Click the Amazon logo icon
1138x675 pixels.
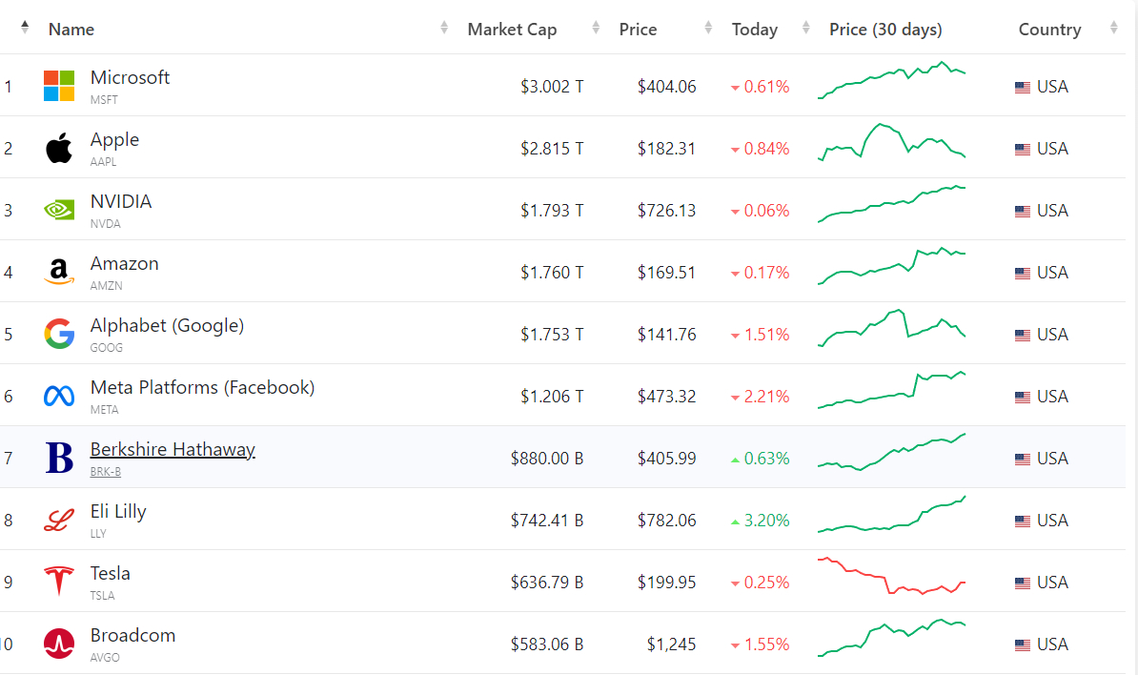(59, 272)
